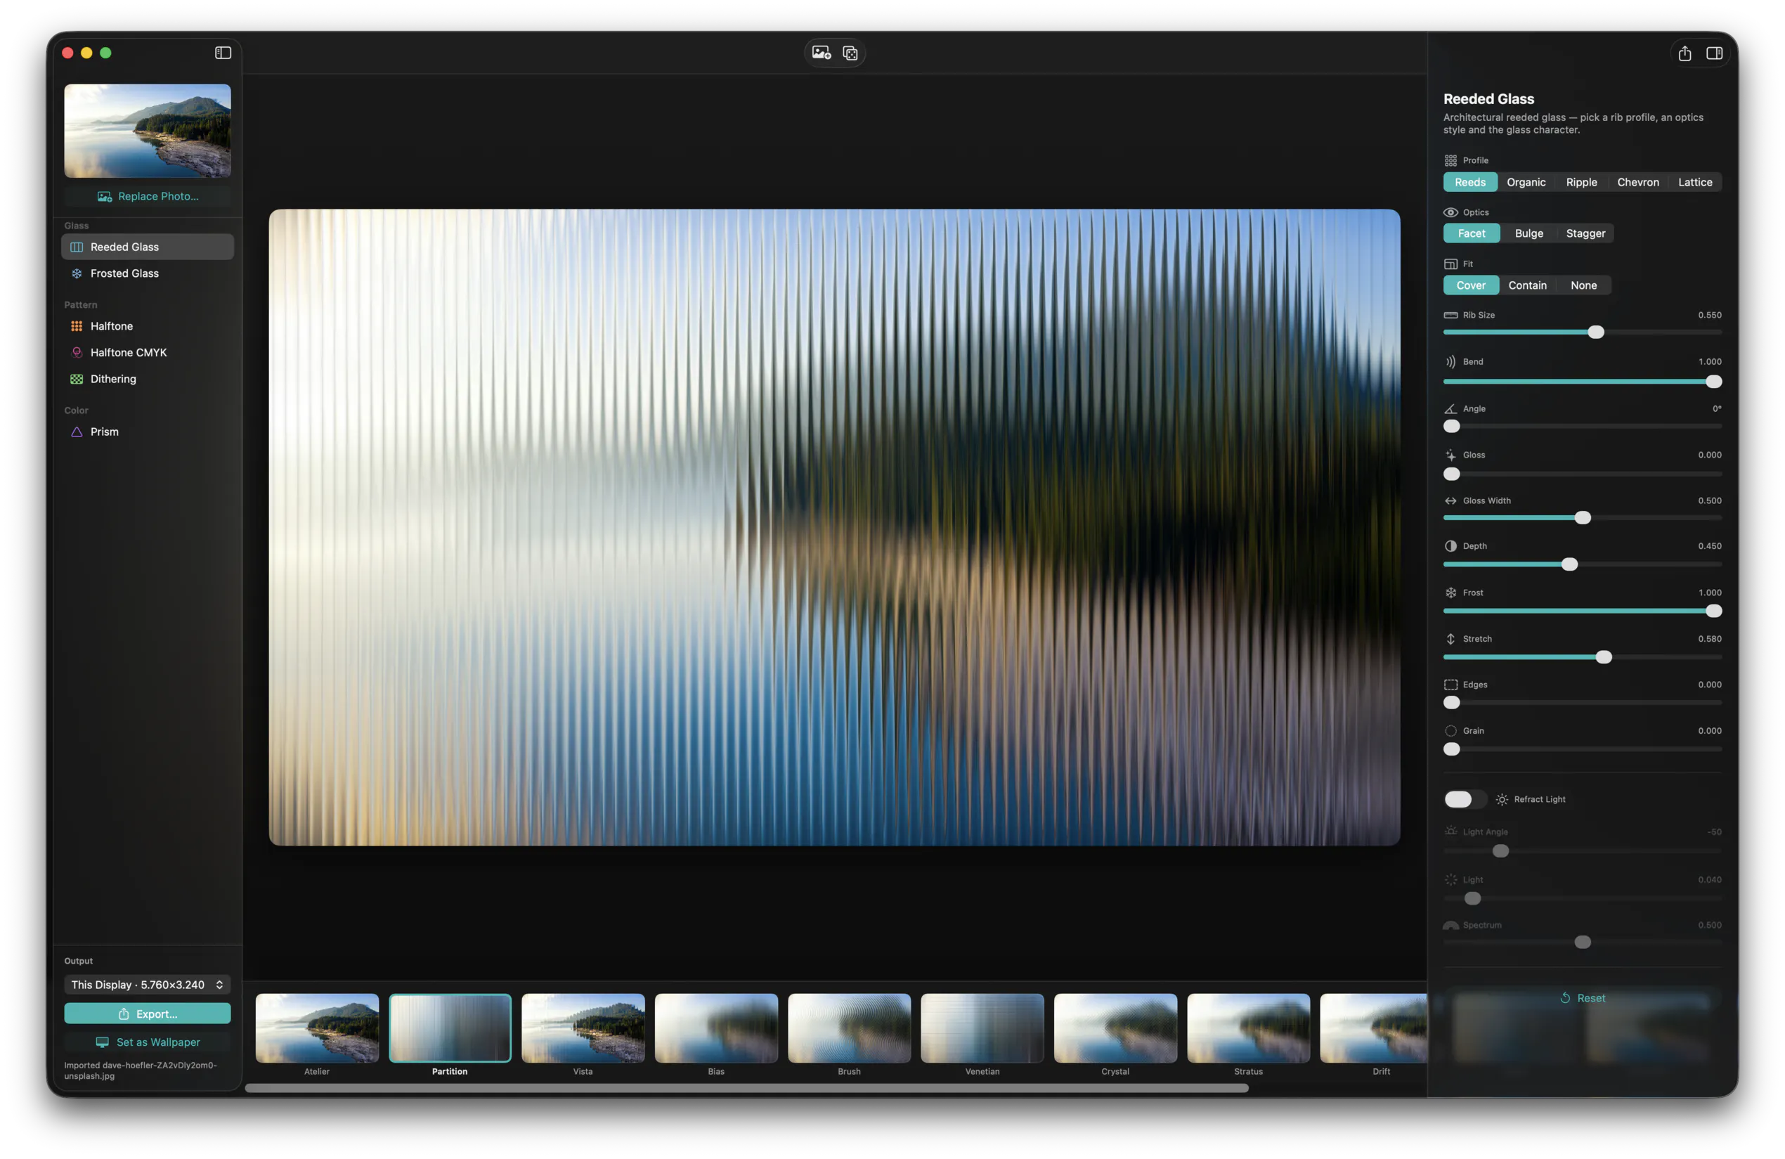Click the Frosted Glass snowflake icon
This screenshot has width=1785, height=1159.
pyautogui.click(x=77, y=273)
